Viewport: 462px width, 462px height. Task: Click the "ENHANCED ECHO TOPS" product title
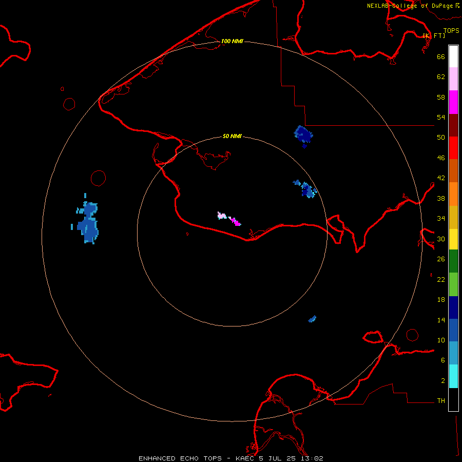(x=180, y=458)
